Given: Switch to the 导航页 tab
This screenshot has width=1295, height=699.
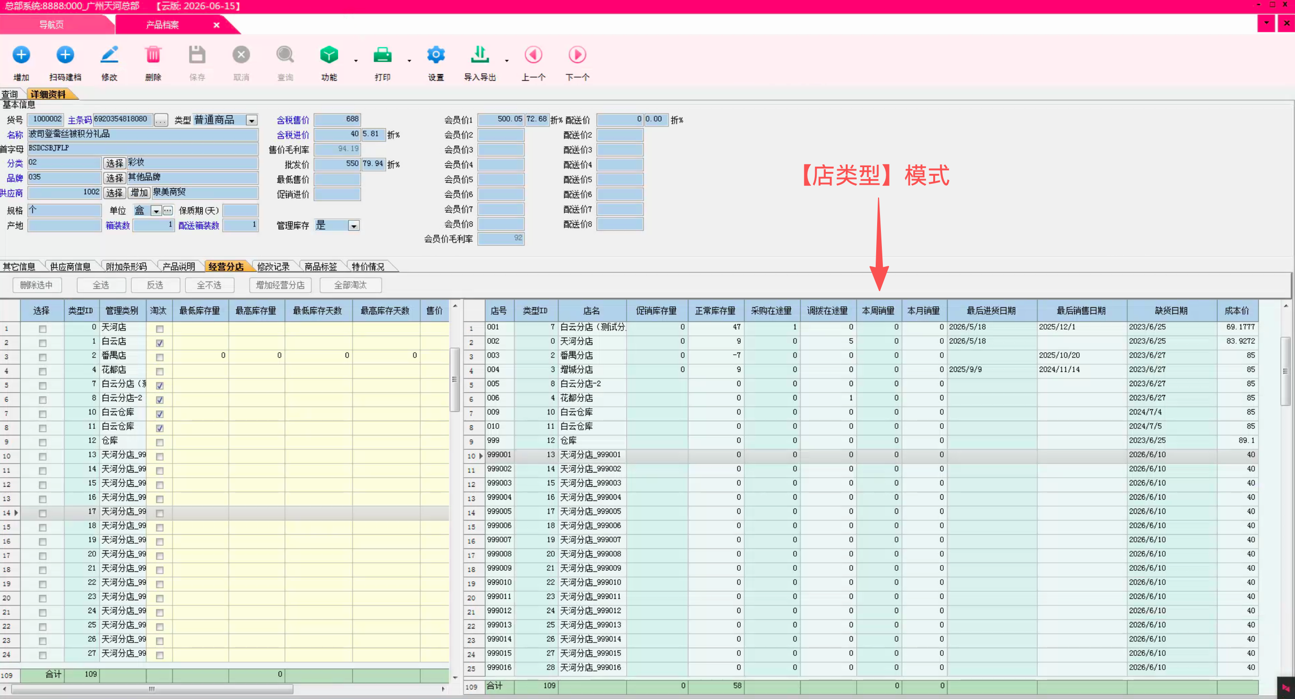Looking at the screenshot, I should coord(52,25).
